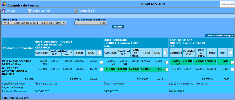The height and width of the screenshot is (100, 235).
Task: Tick Arandela checkbox under LA FLOR DE SIRIA
Action: tap(101, 62)
